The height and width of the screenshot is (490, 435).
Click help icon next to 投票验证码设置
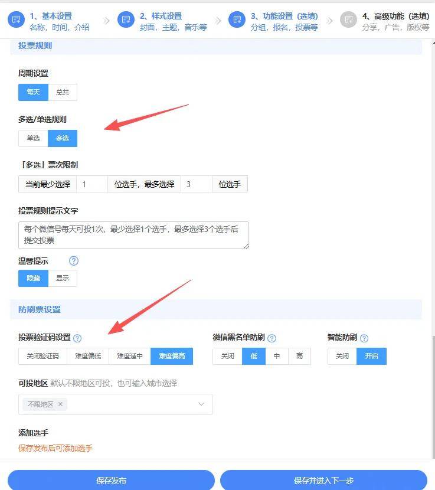point(77,338)
